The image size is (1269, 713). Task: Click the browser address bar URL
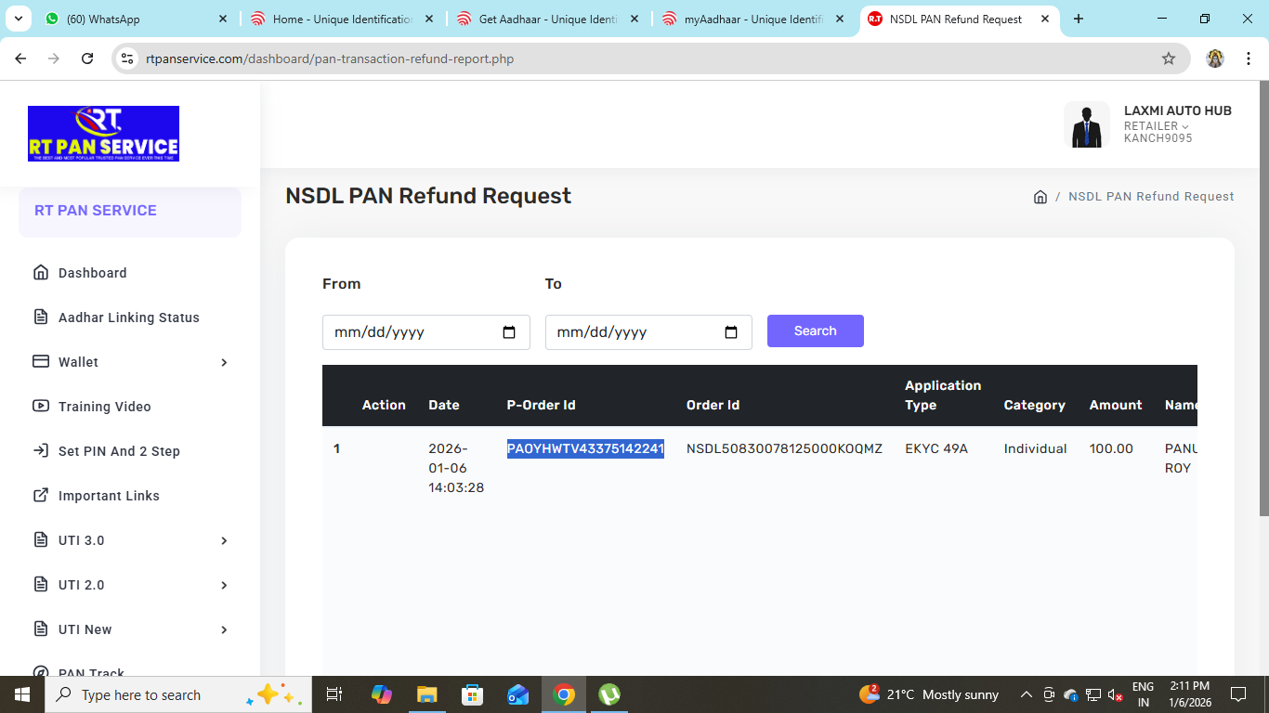(330, 58)
